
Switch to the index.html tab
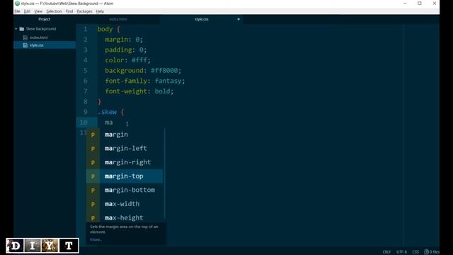click(118, 19)
